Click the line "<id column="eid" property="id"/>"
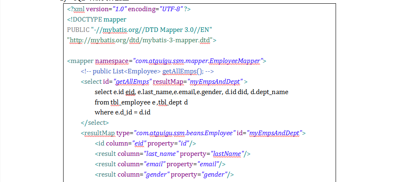The height and width of the screenshot is (182, 395). pyautogui.click(x=145, y=143)
